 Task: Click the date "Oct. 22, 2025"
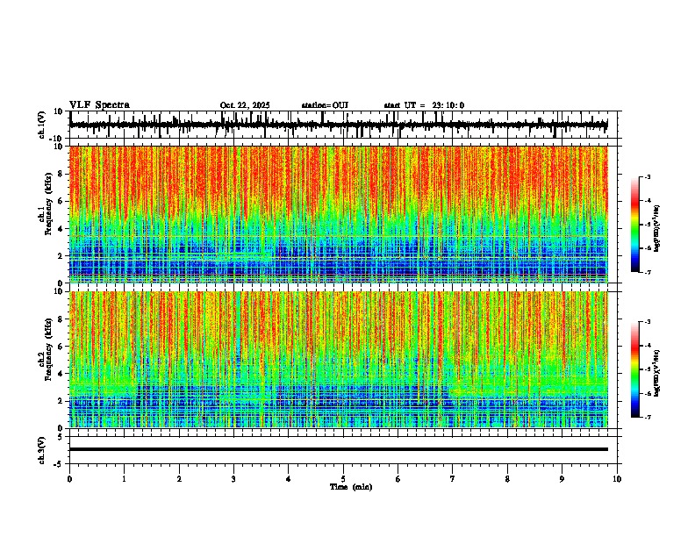coord(245,105)
